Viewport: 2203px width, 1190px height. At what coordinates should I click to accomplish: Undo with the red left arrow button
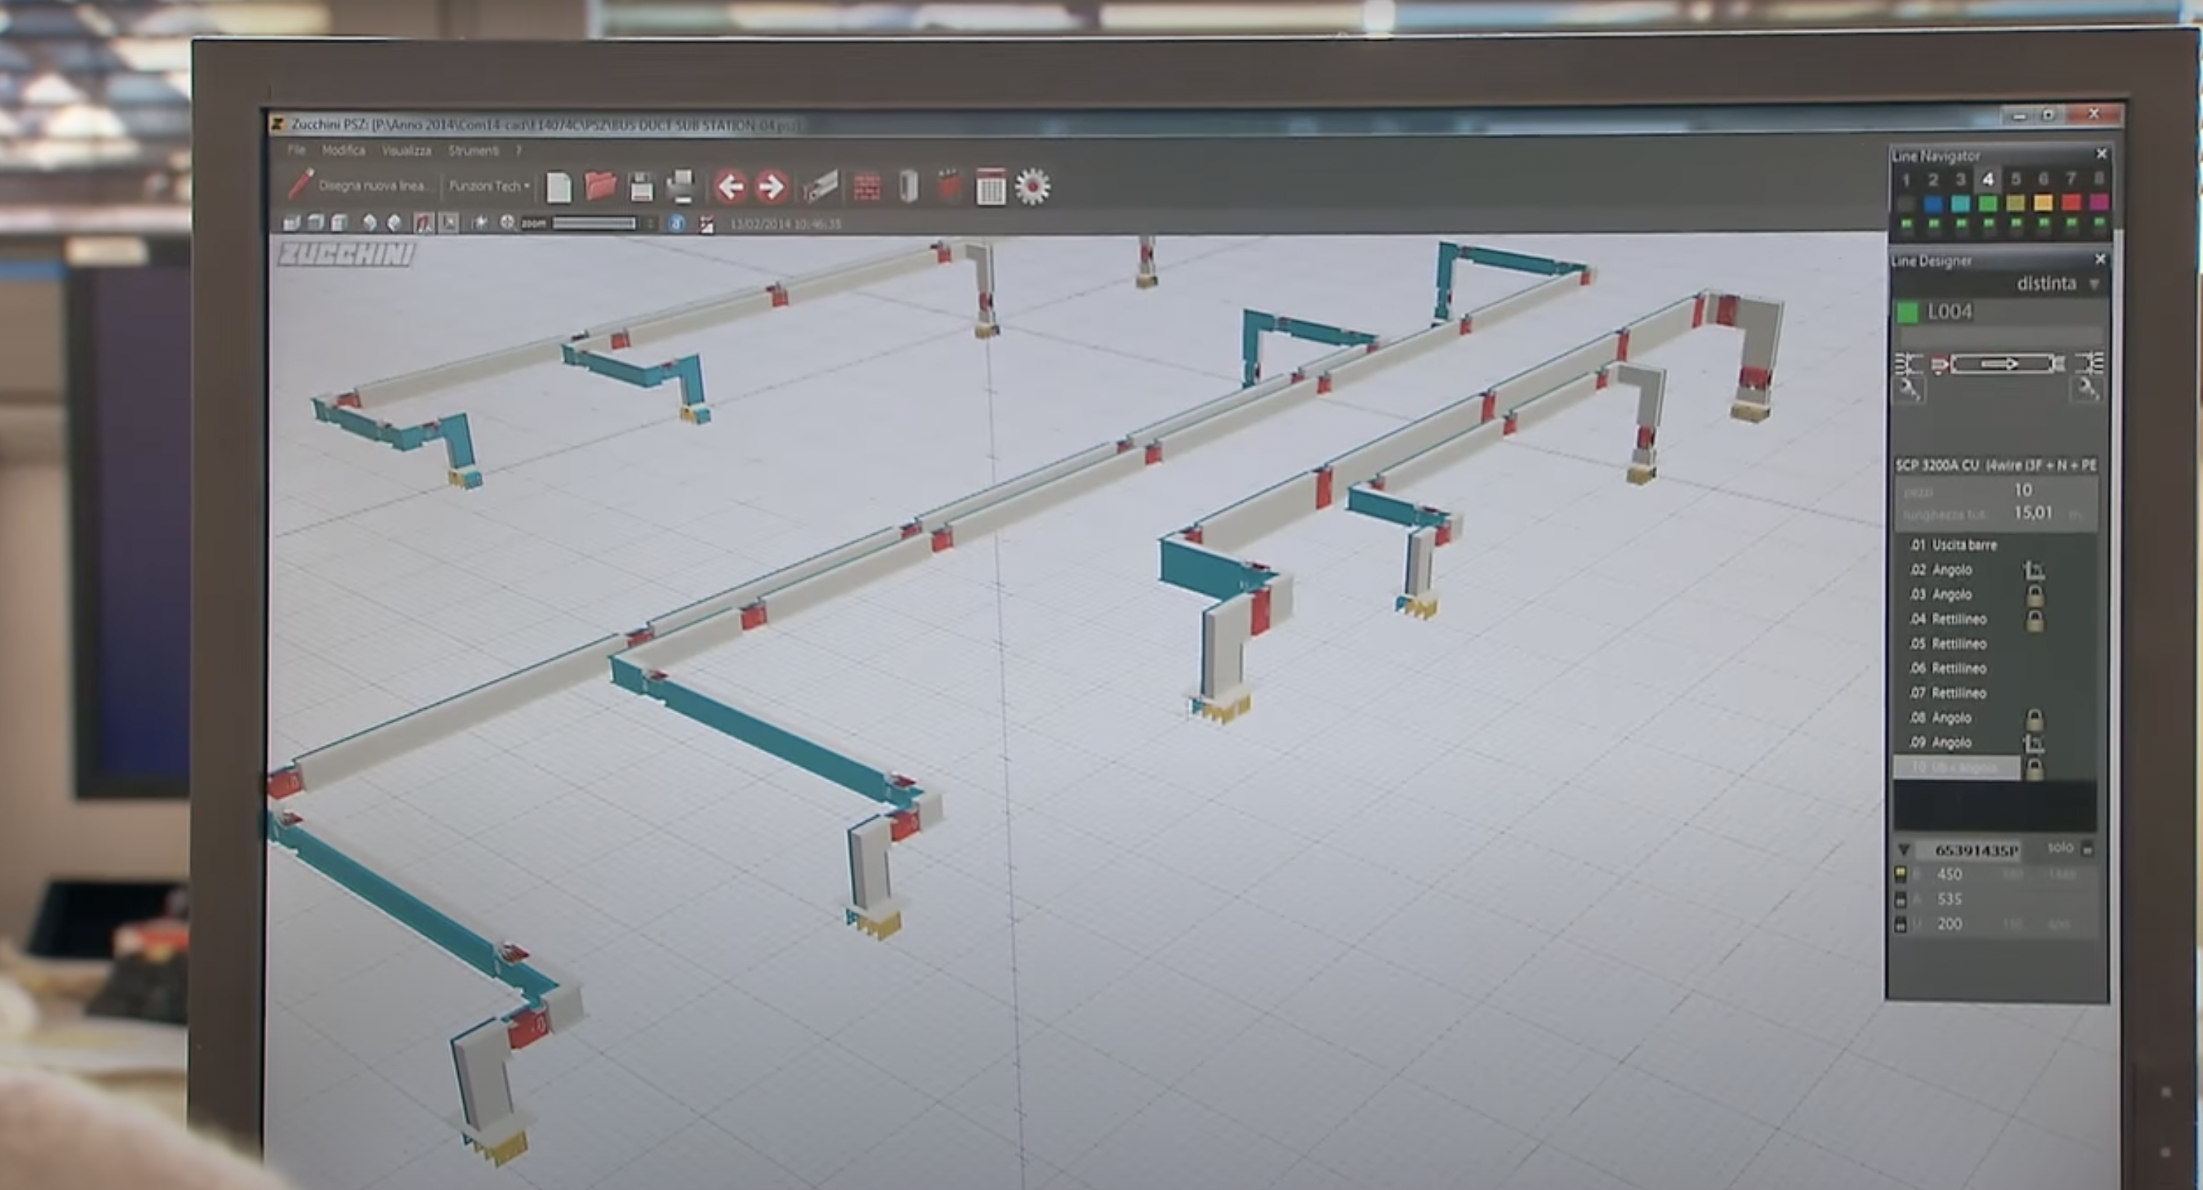730,187
